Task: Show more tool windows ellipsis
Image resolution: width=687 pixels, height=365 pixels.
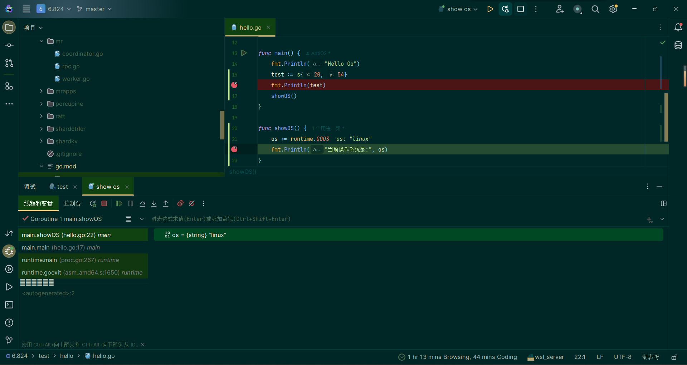Action: click(9, 104)
